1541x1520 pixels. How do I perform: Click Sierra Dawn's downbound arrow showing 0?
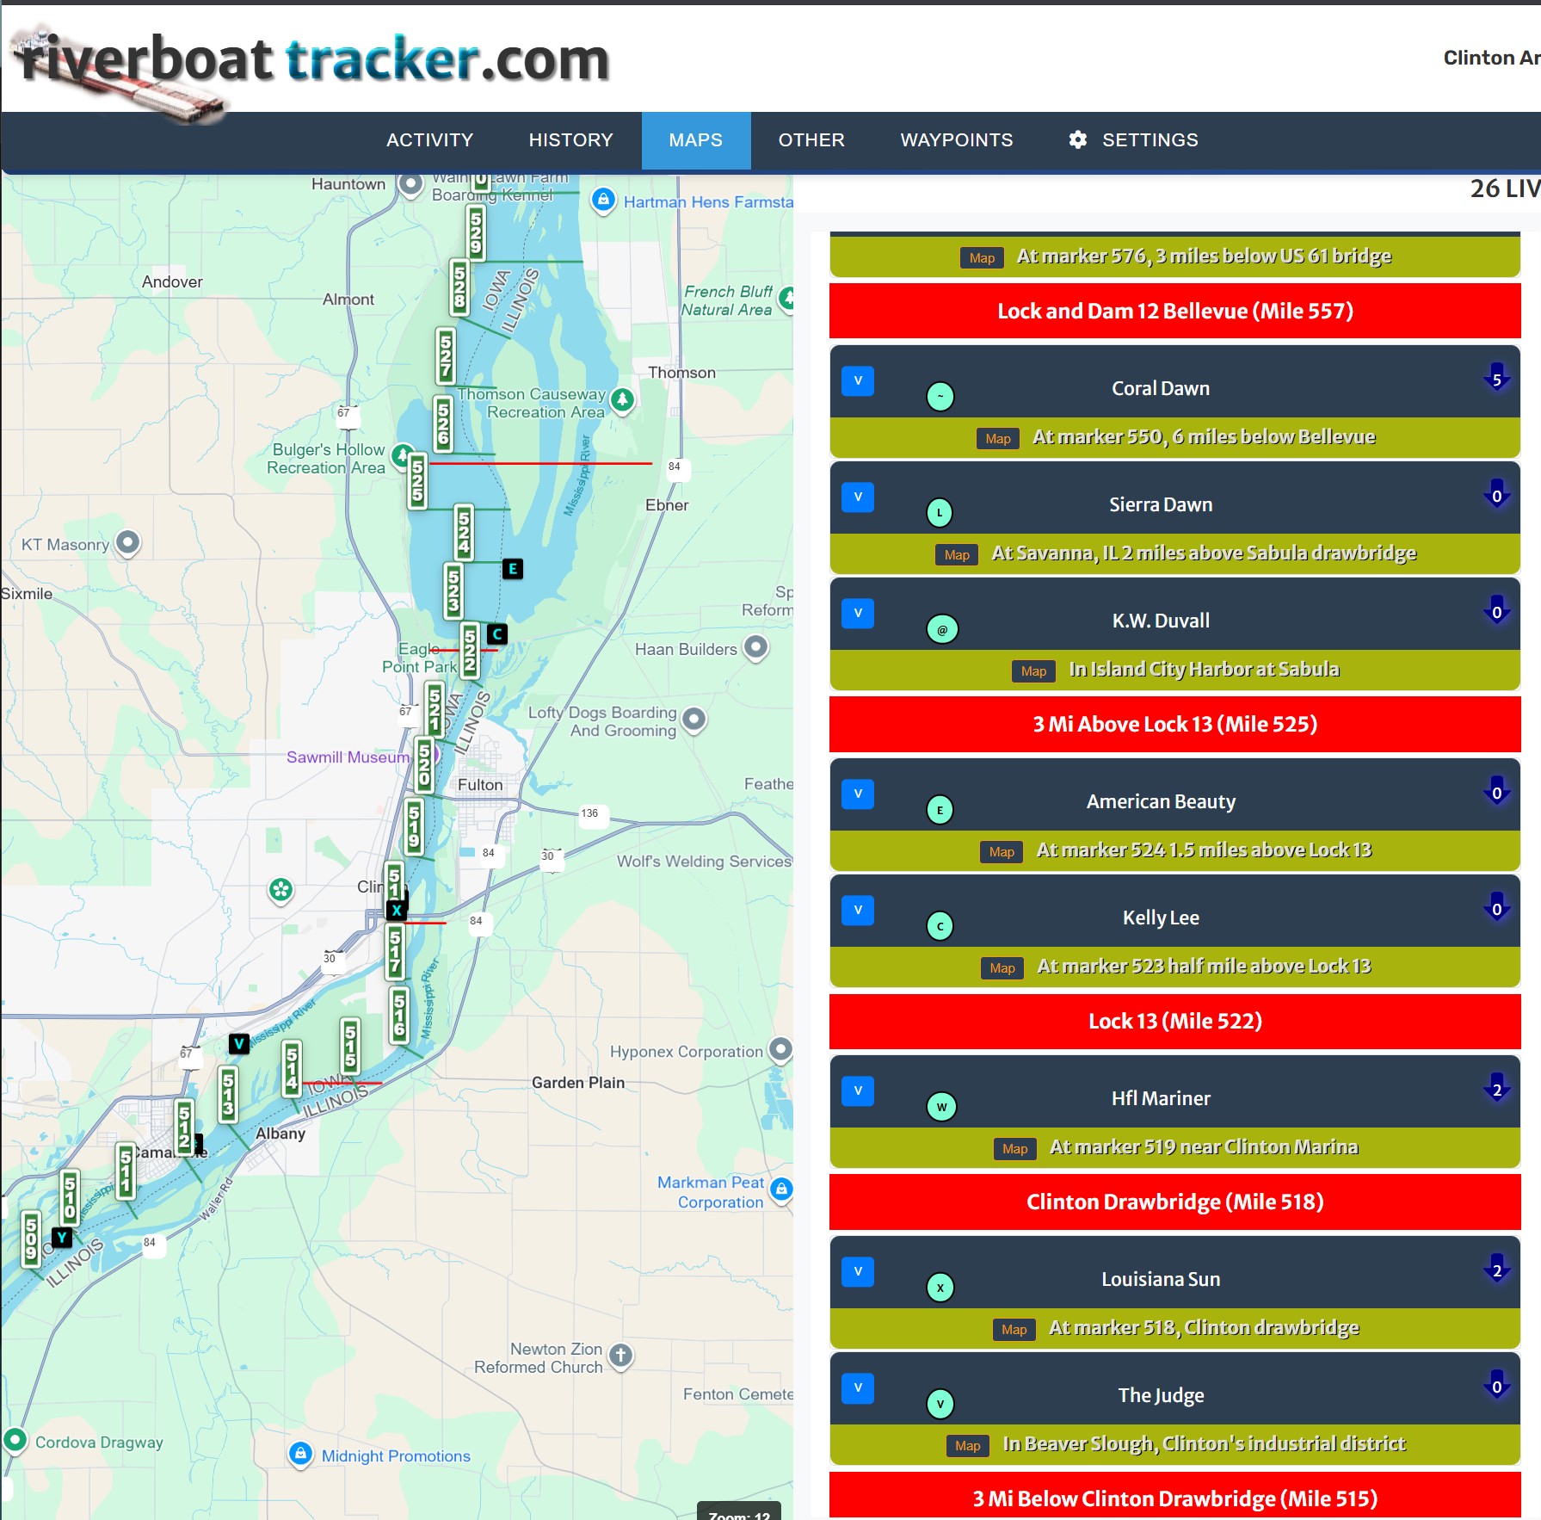(x=1496, y=495)
